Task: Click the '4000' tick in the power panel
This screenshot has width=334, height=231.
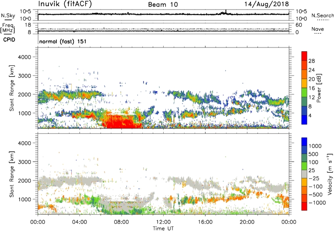Action: (24, 57)
